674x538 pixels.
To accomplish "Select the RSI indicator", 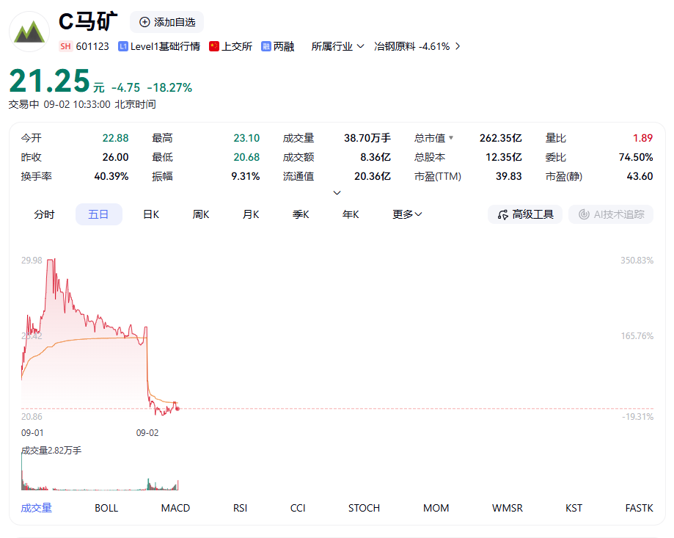I will (x=240, y=508).
